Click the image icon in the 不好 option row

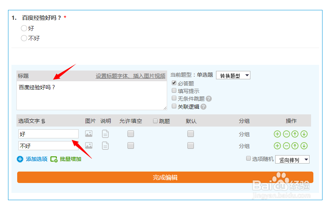(89, 146)
